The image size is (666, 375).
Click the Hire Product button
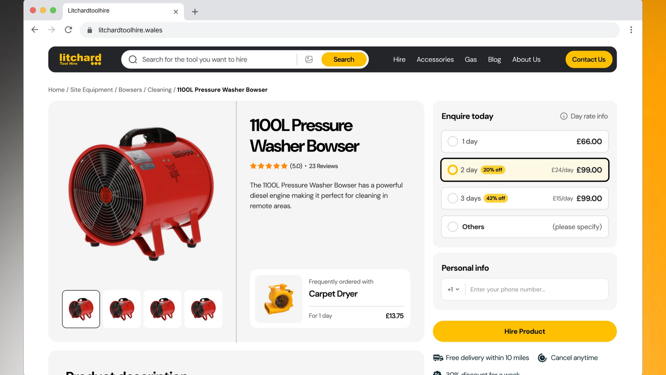524,331
